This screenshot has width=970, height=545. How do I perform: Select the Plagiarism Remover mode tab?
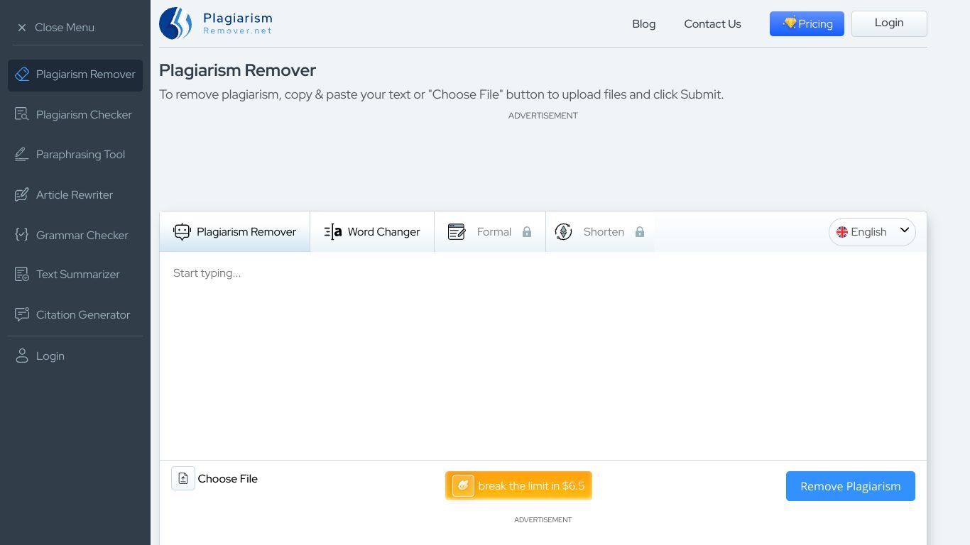[x=235, y=232]
